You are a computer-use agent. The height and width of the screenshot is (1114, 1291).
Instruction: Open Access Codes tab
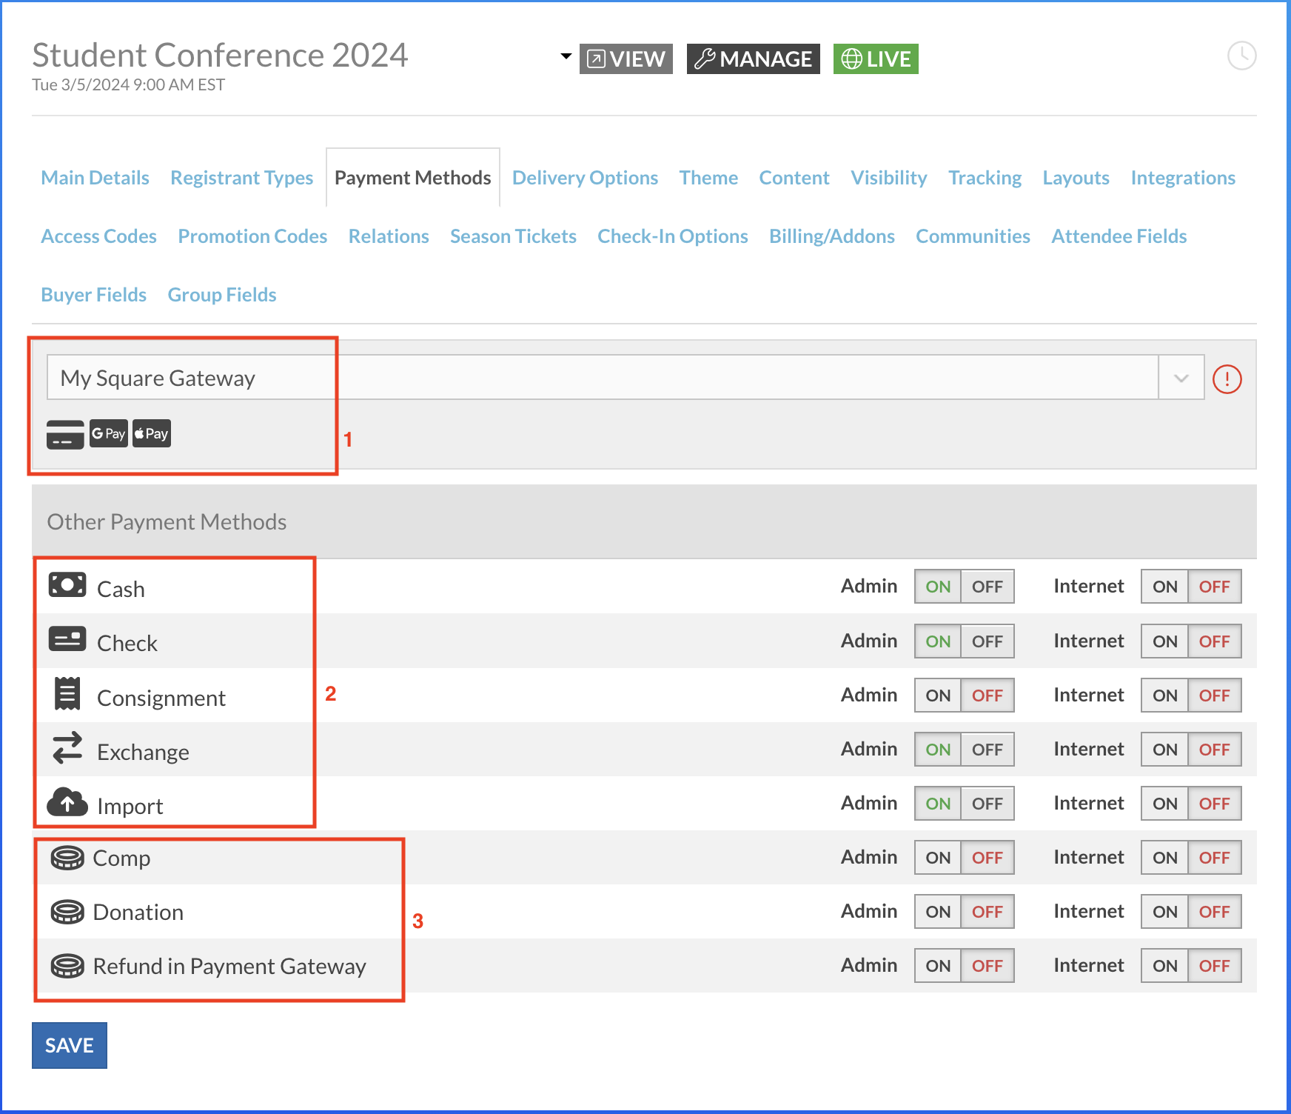tap(98, 236)
